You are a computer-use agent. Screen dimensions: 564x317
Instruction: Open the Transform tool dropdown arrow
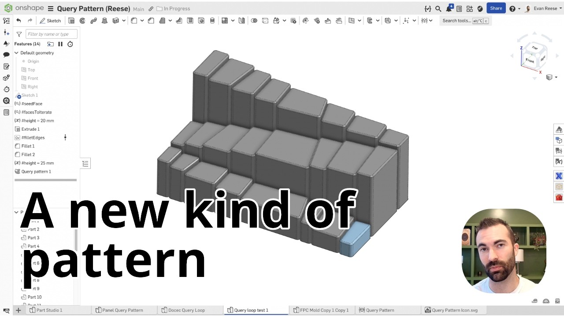[x=284, y=21]
